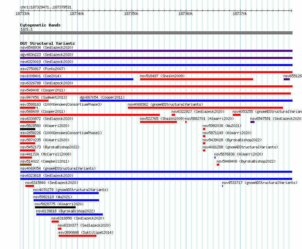Click nsv6330872 (Sedlazeck2020) label
The height and width of the screenshot is (249, 302).
[x=47, y=119]
